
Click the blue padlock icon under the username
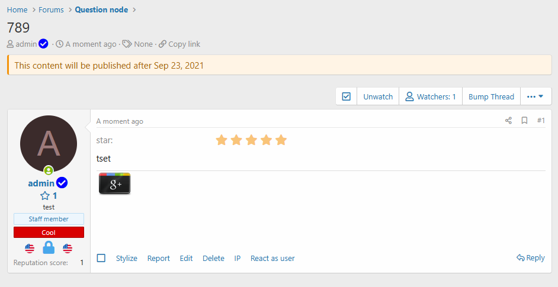coord(49,248)
